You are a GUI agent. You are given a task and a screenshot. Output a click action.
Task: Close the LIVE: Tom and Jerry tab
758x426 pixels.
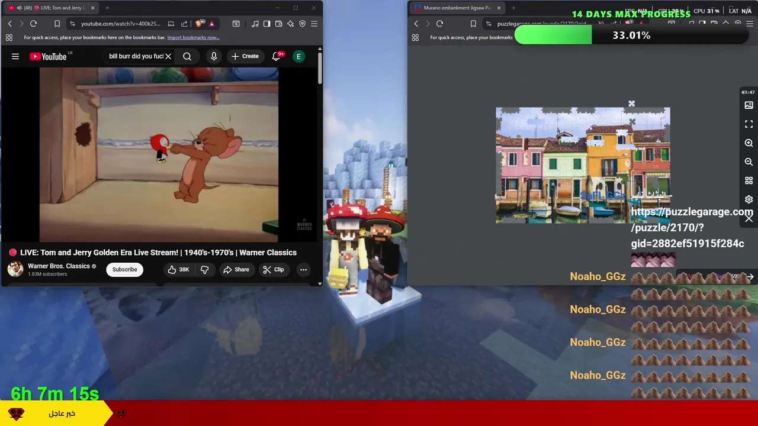[x=92, y=8]
